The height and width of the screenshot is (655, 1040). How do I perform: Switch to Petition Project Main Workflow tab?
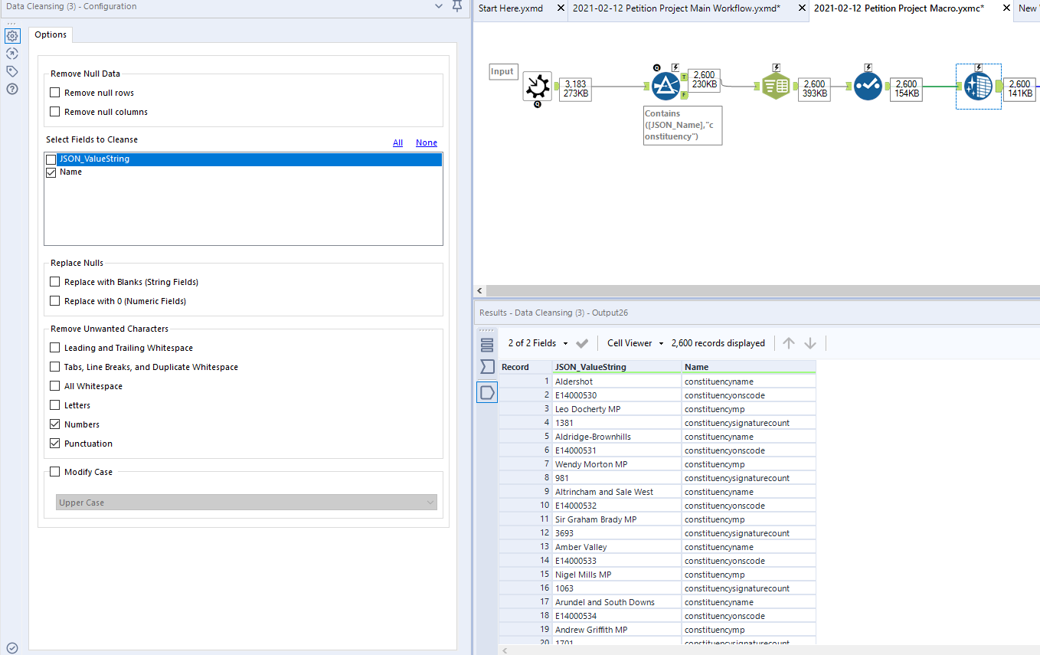point(676,8)
